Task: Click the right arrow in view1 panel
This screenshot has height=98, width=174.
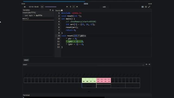Action: tap(149, 64)
